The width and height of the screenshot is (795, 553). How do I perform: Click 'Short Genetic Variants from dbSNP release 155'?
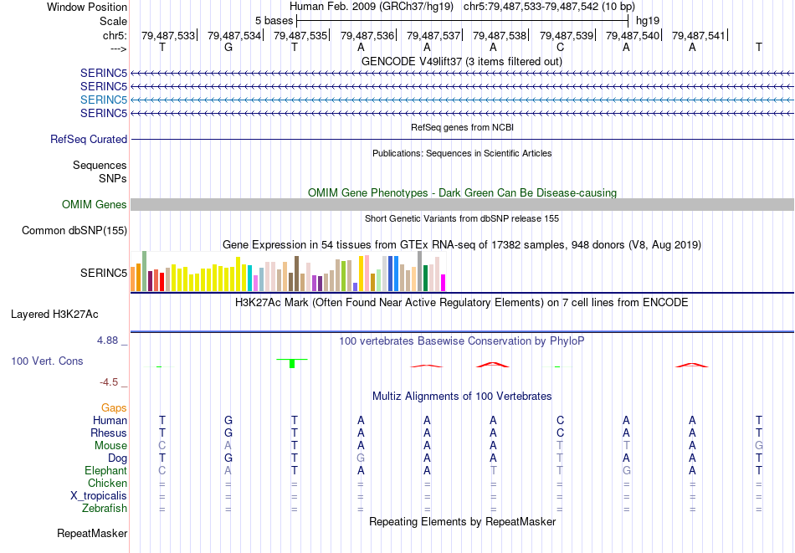(462, 218)
